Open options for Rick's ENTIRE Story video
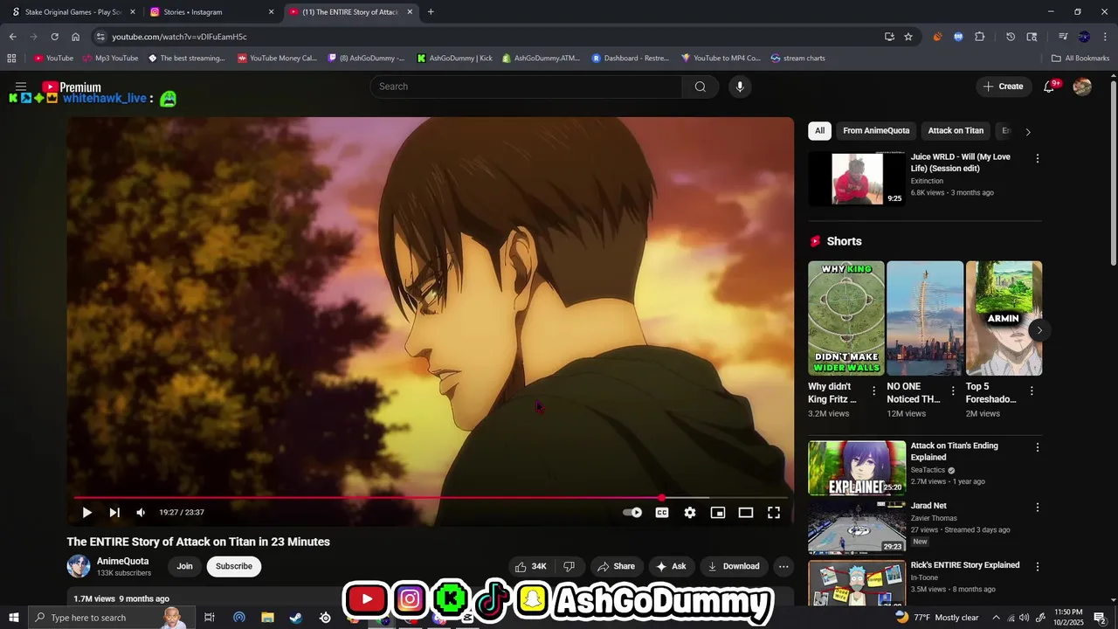This screenshot has height=629, width=1118. tap(1038, 567)
